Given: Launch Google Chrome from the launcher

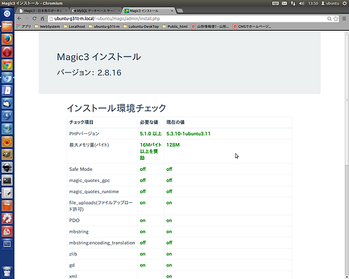Looking at the screenshot, I should pos(7,65).
